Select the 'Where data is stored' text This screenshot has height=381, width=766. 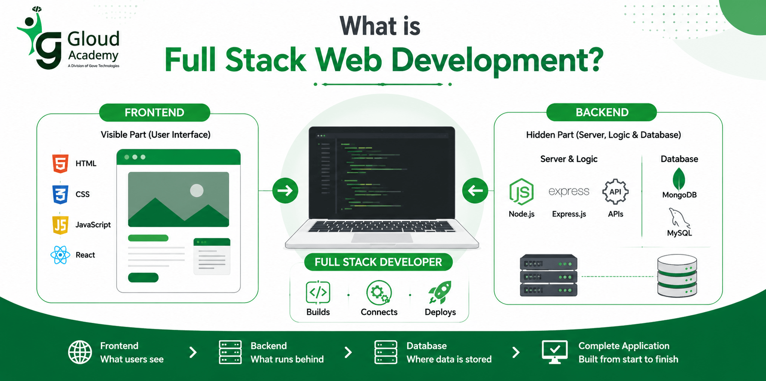point(449,359)
